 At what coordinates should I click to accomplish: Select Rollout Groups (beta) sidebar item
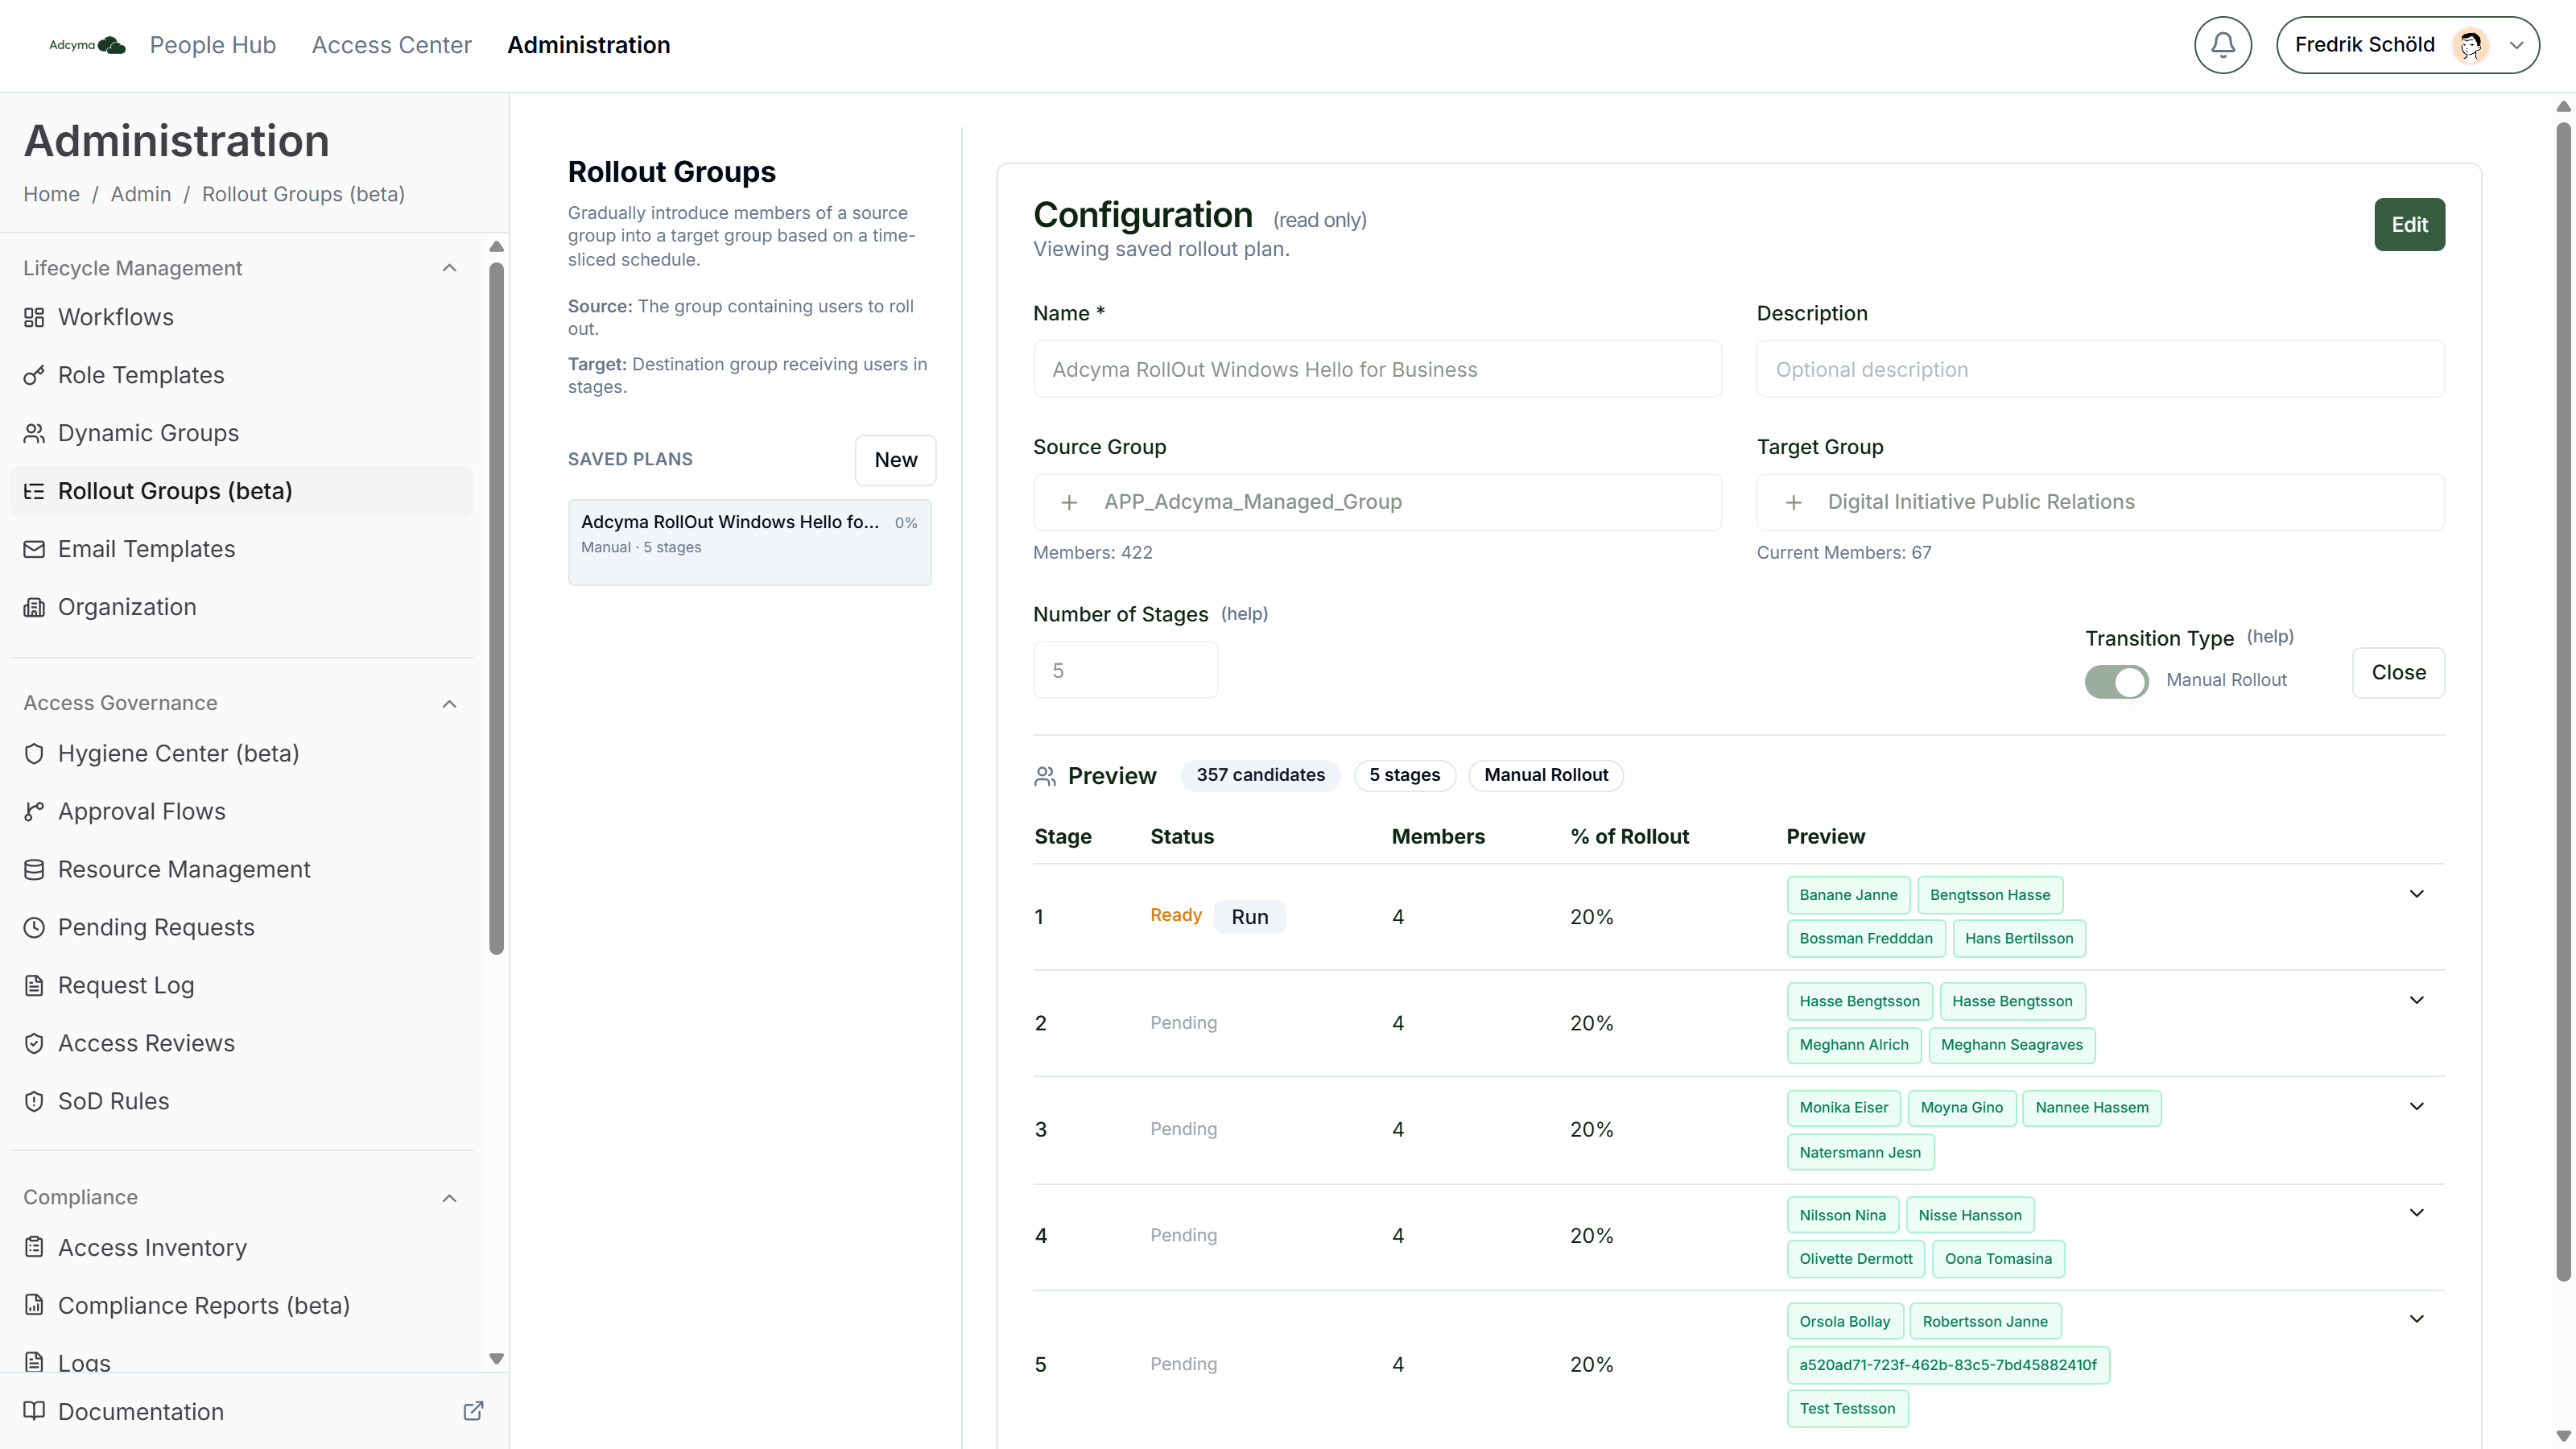coord(241,491)
